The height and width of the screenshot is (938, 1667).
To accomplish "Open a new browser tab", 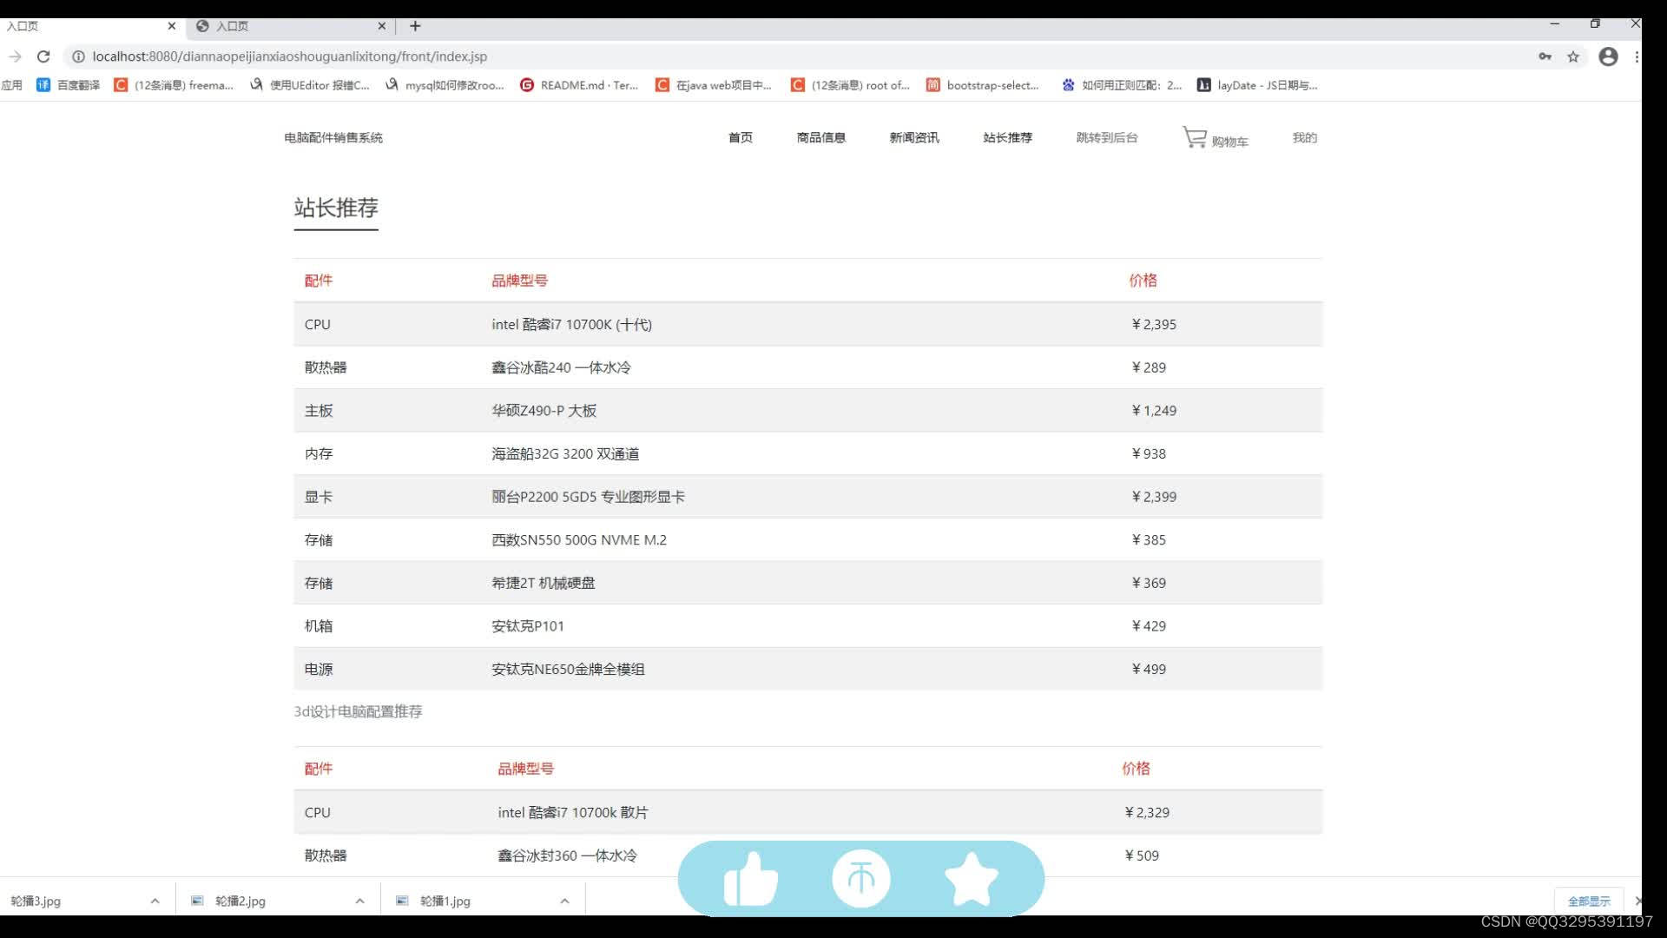I will pos(415,26).
